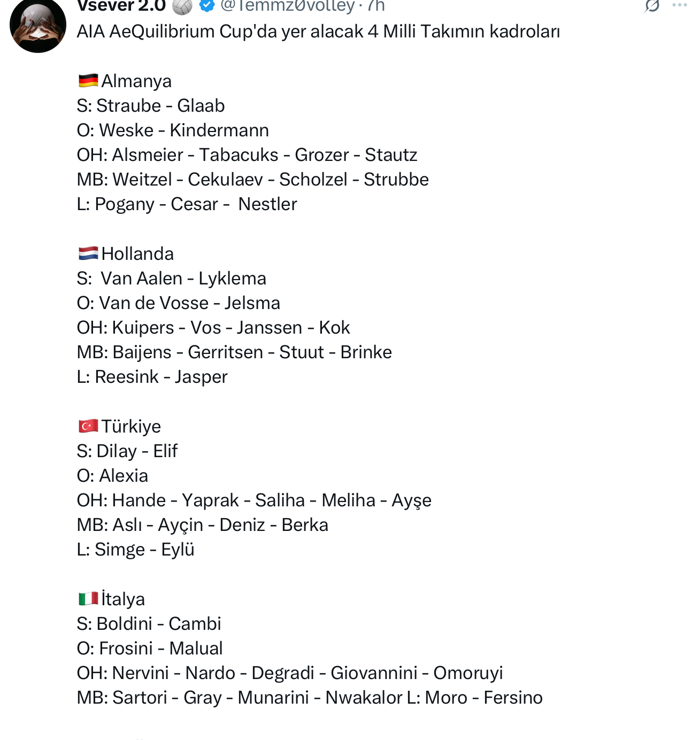
Task: Open the three-dot more options menu
Action: [x=679, y=5]
